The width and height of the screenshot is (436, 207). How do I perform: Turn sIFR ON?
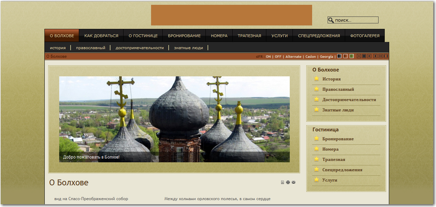point(268,57)
